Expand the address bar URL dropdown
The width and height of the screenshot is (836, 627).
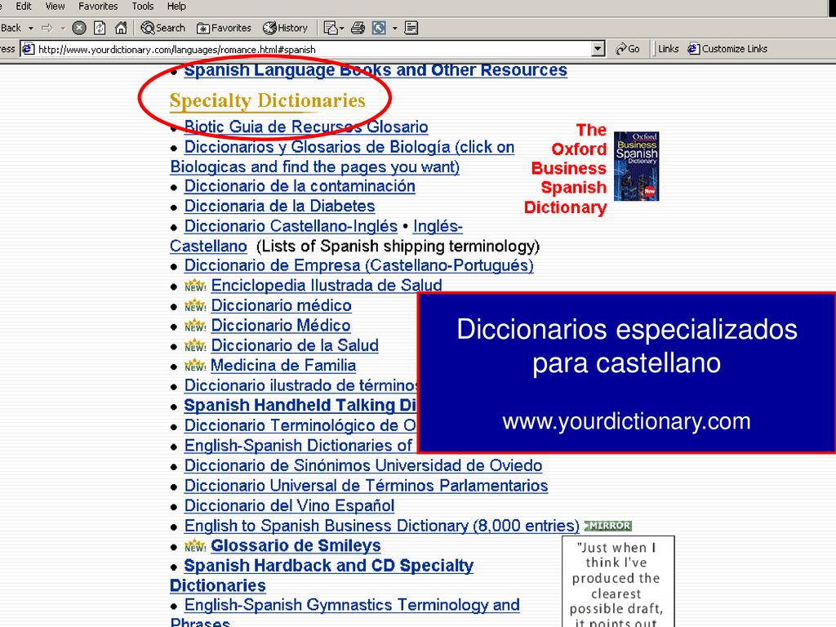point(598,49)
